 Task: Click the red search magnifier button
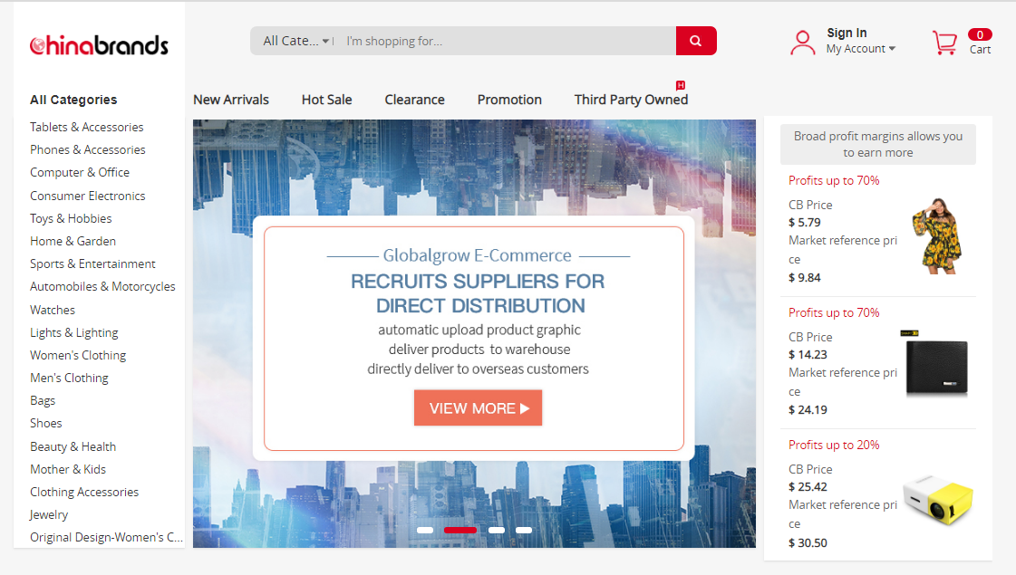coord(696,41)
